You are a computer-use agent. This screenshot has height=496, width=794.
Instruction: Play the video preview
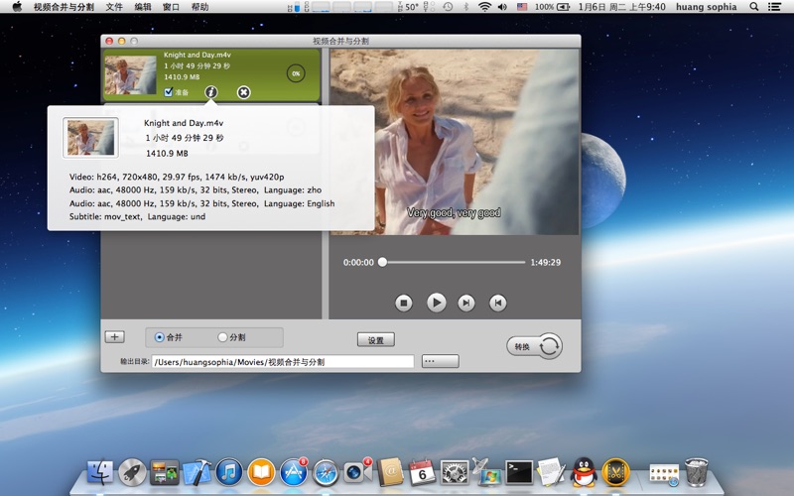(436, 303)
